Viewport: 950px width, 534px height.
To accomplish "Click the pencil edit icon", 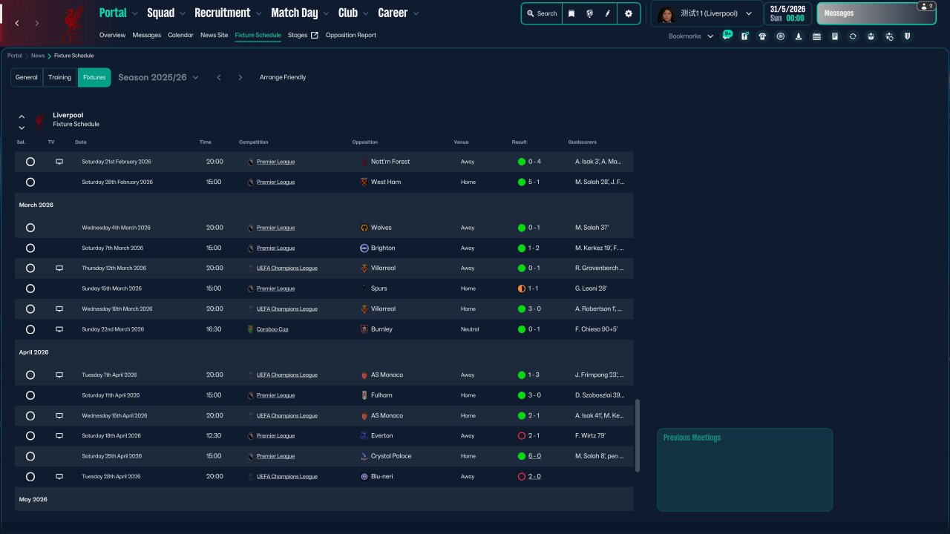I will point(608,13).
